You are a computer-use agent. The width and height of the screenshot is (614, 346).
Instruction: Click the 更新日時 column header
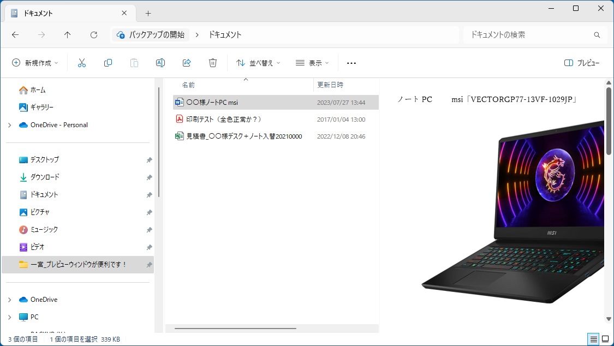click(330, 85)
